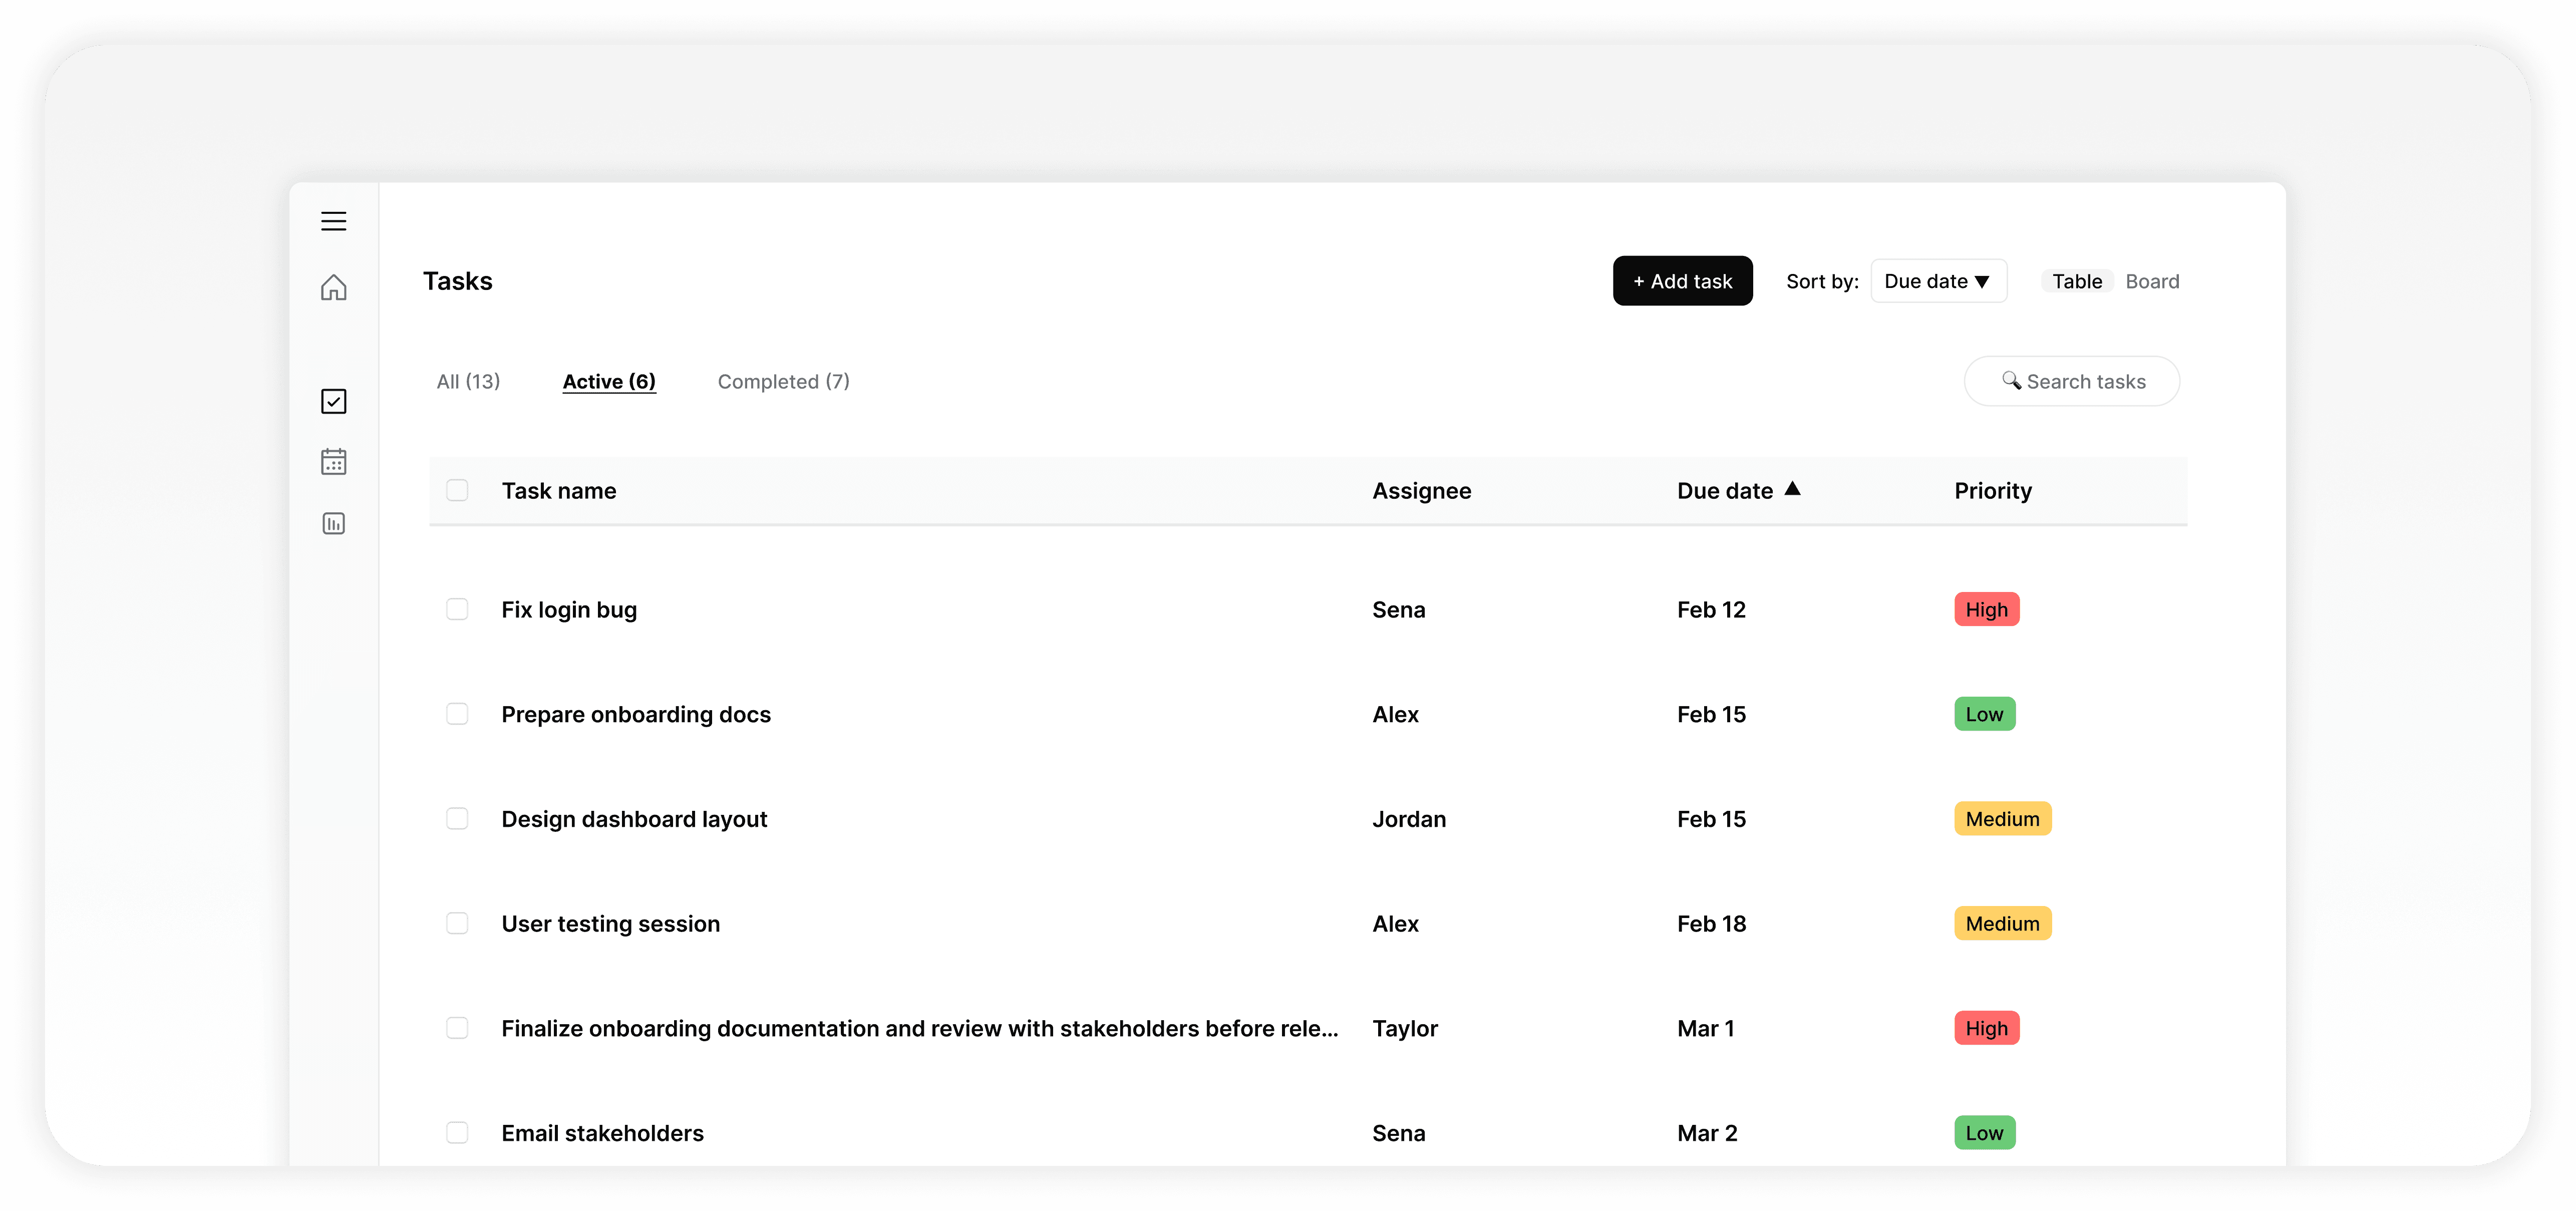Click the magnifier icon in search
2576x1211 pixels.
pos(2010,381)
